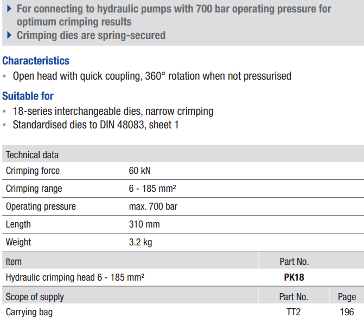This screenshot has height=318, width=364.
Task: Click the 'Item' column header
Action: click(14, 262)
